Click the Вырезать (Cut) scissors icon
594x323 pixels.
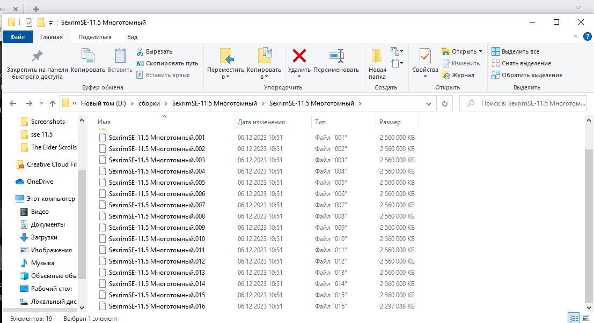tap(140, 51)
